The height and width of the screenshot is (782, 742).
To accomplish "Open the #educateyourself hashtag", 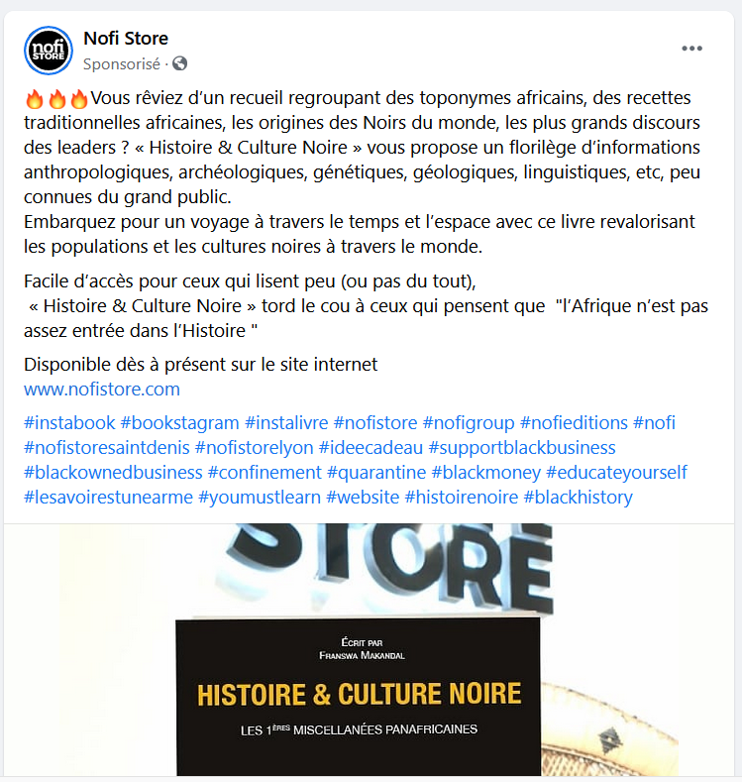I will (617, 473).
